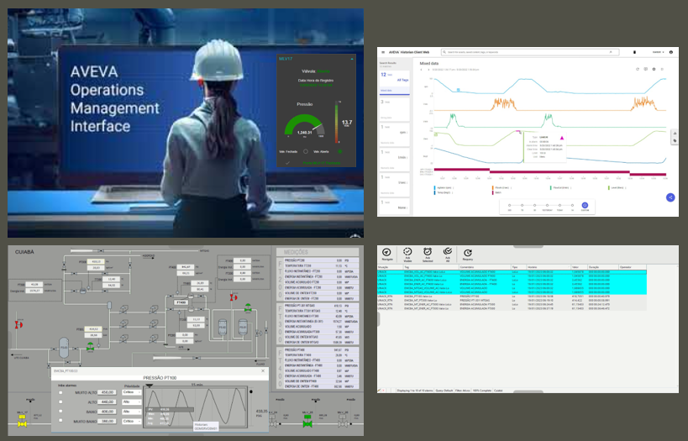Select the Yesterday time range option

coord(547,205)
